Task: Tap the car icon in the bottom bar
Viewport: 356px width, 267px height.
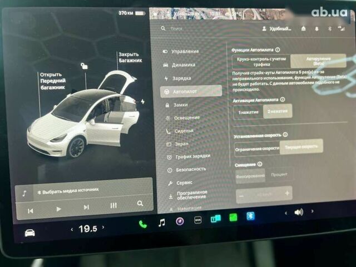Action: [x=29, y=233]
